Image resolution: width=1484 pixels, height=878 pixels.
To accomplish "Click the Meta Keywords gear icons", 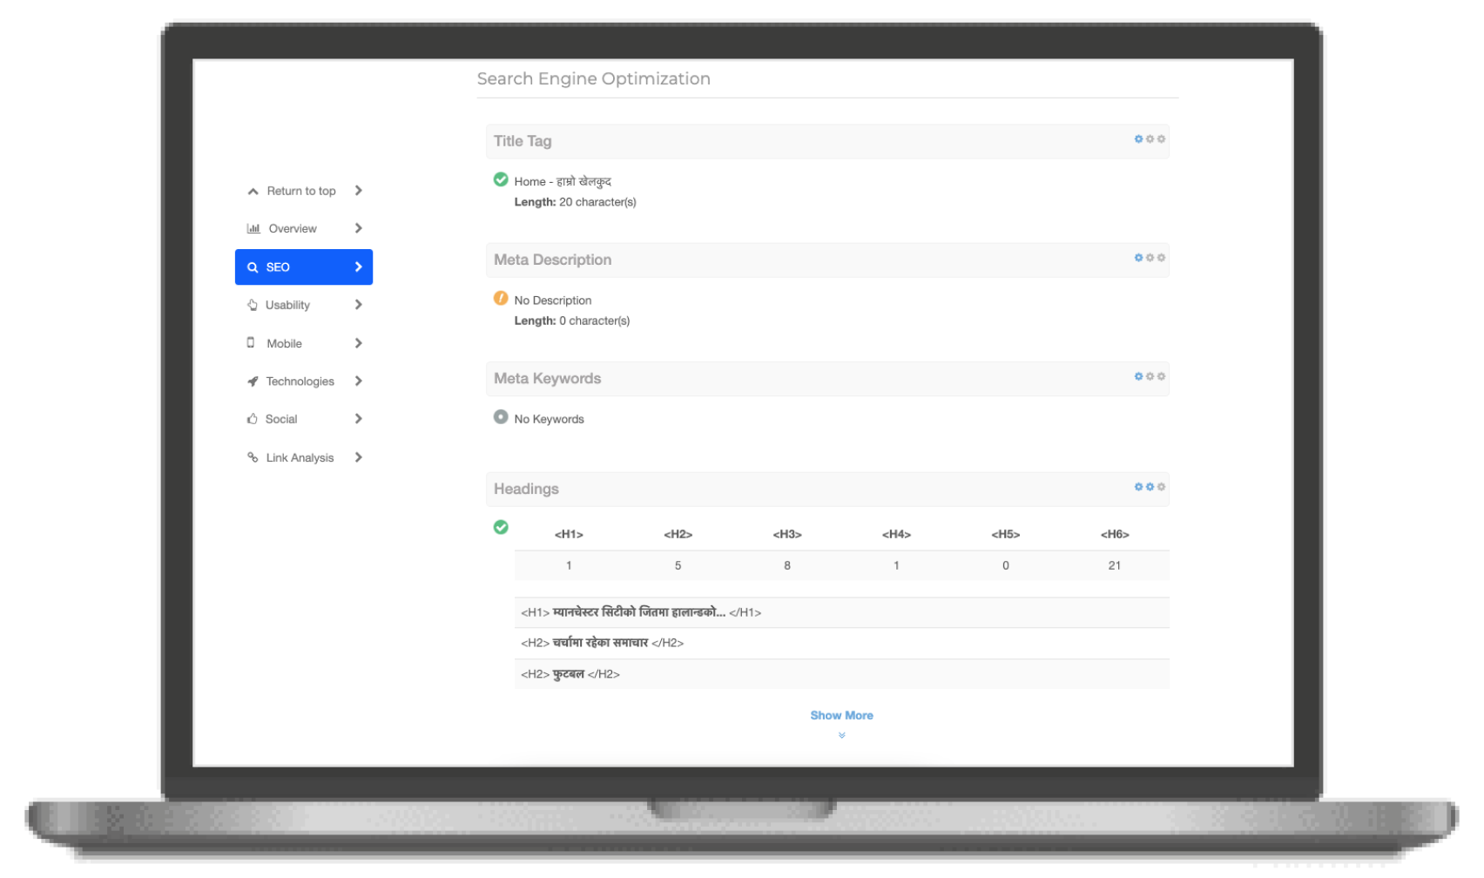I will (1150, 376).
